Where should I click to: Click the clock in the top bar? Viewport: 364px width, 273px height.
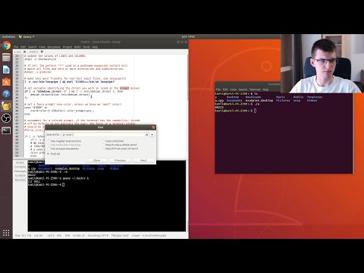tap(188, 36)
